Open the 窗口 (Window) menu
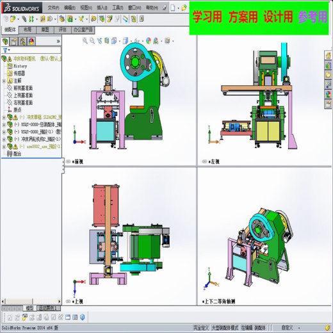The width and height of the screenshot is (333, 333). click(x=134, y=8)
